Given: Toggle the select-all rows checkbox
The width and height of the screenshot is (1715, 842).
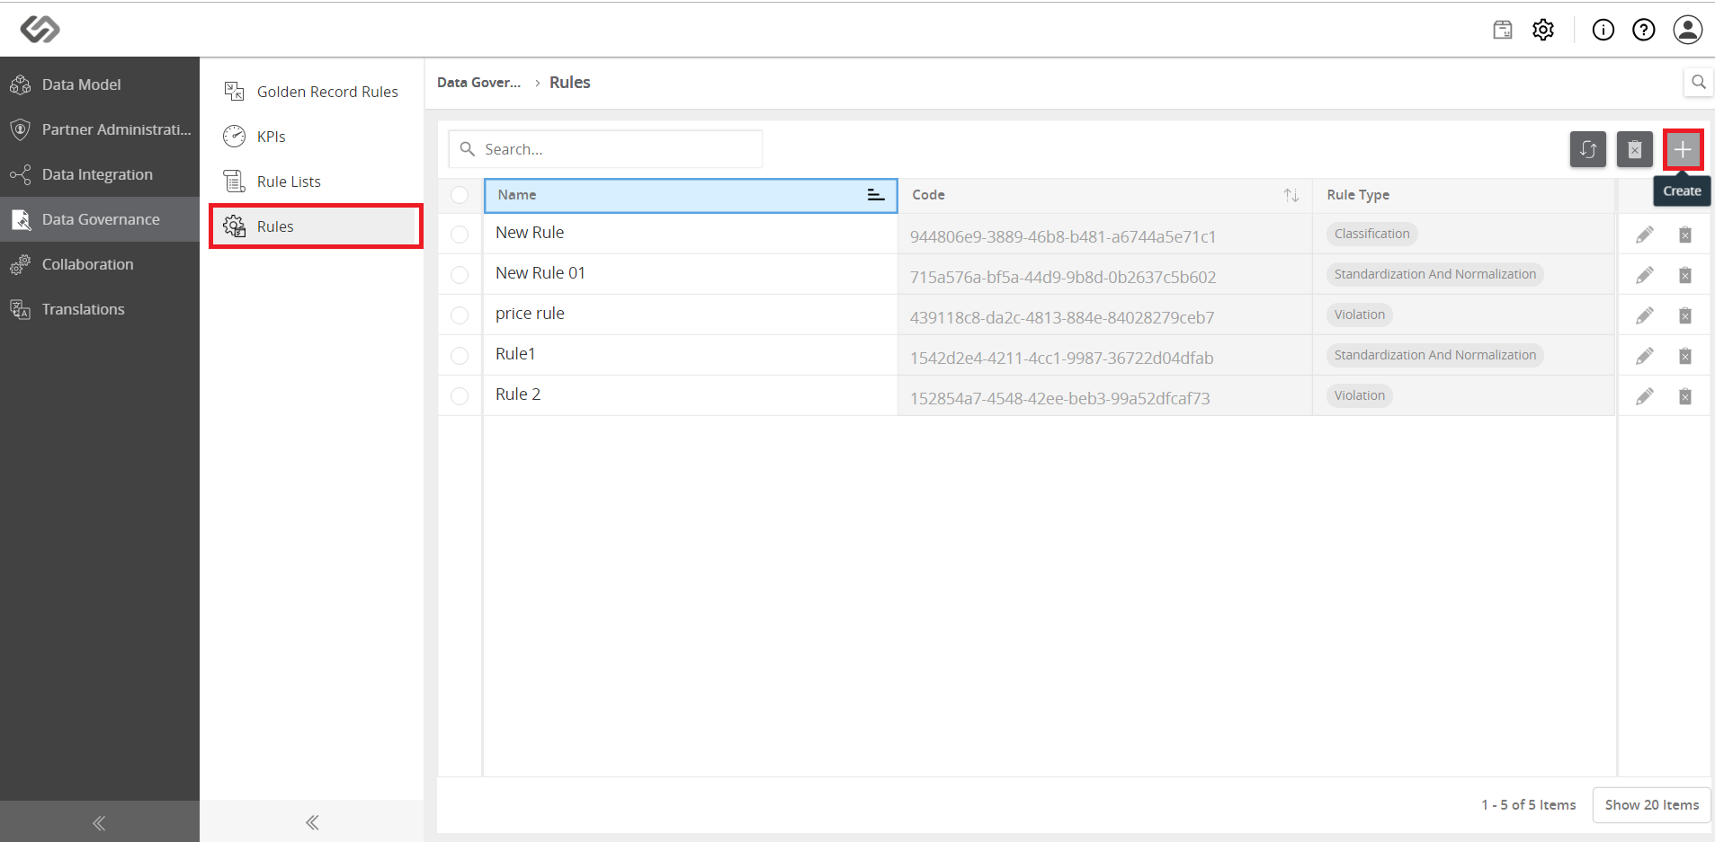Looking at the screenshot, I should [460, 195].
